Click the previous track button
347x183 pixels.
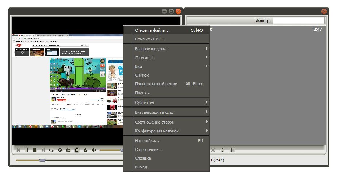pyautogui.click(x=18, y=150)
